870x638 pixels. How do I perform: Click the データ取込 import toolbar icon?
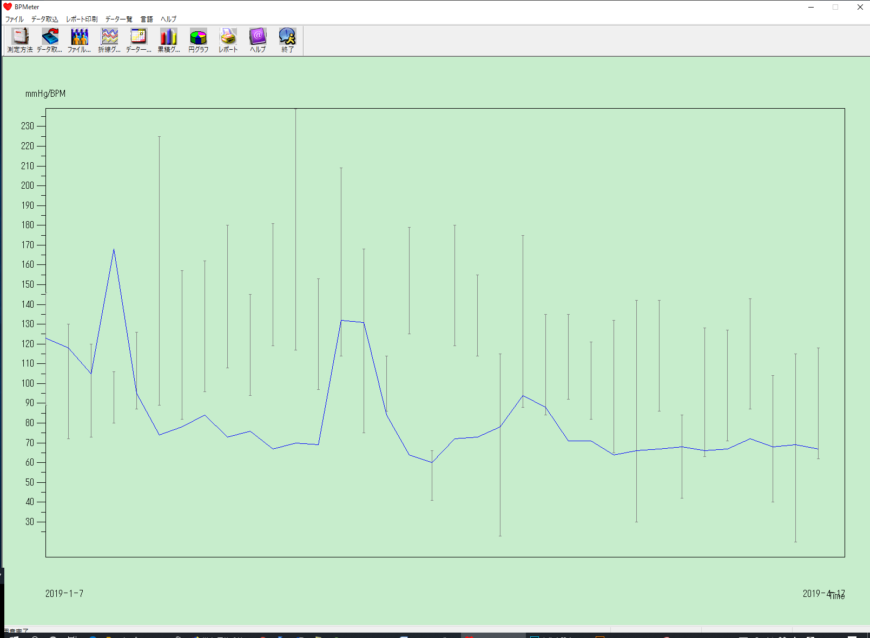point(50,41)
